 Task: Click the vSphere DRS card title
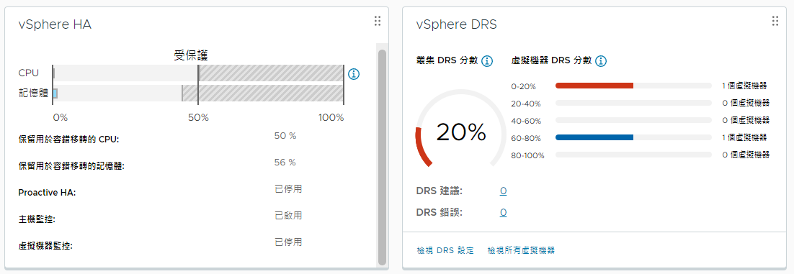pyautogui.click(x=456, y=24)
